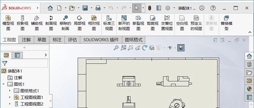Click the tree filter funnel field
254x108 pixels.
[x=25, y=63]
